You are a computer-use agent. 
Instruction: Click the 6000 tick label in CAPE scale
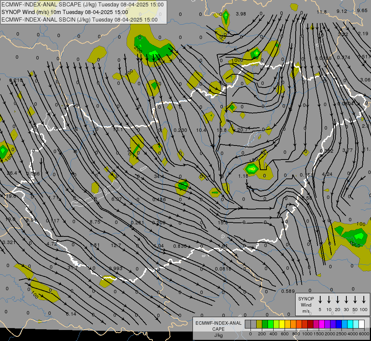(x=365, y=334)
